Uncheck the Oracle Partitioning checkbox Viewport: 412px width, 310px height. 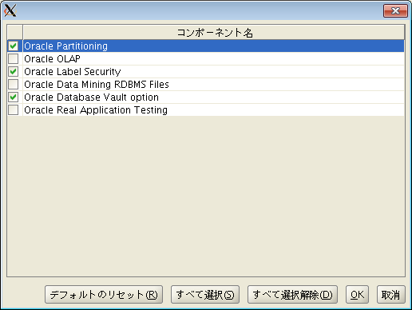[x=13, y=46]
